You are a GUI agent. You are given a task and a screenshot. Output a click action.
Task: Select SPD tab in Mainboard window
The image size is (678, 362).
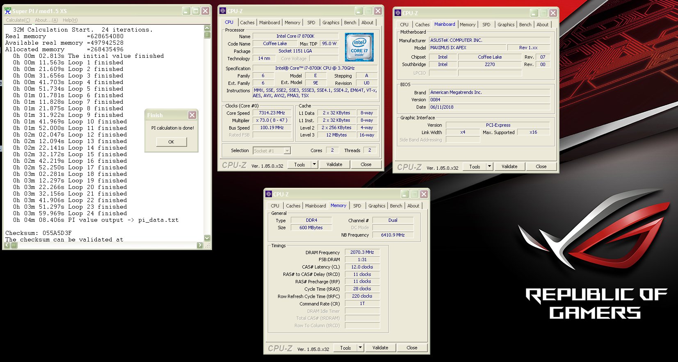[x=486, y=25]
